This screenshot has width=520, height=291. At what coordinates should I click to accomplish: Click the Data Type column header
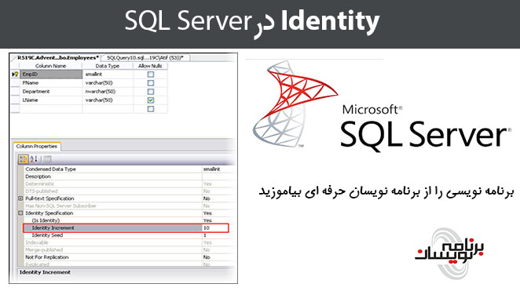(x=108, y=66)
